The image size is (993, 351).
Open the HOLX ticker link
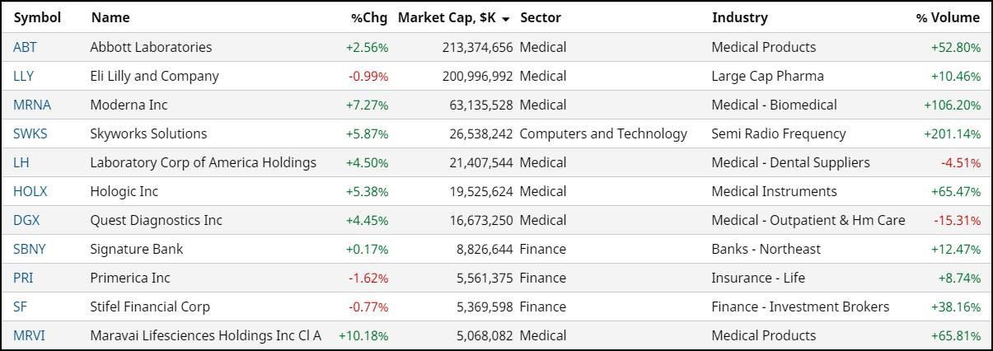pyautogui.click(x=30, y=191)
